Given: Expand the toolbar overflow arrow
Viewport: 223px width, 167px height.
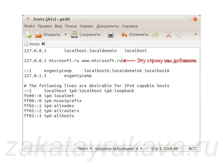Looking at the screenshot, I should coord(196,34).
